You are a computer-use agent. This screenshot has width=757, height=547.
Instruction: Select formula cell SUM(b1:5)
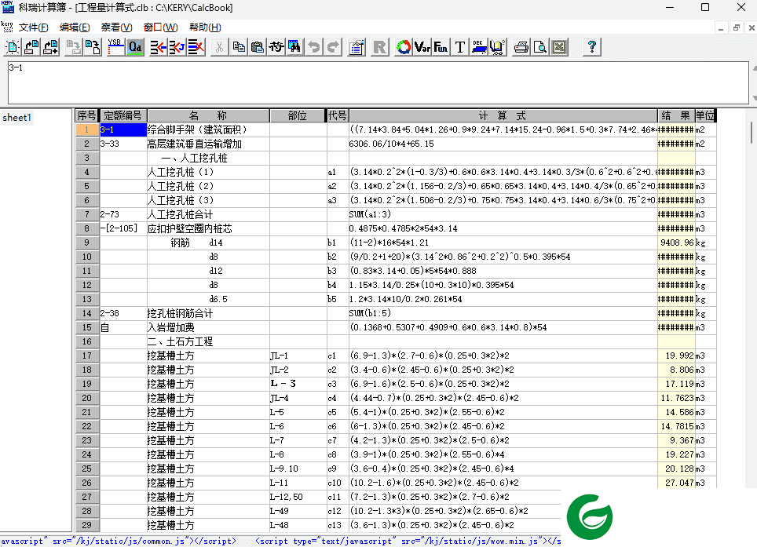(503, 313)
